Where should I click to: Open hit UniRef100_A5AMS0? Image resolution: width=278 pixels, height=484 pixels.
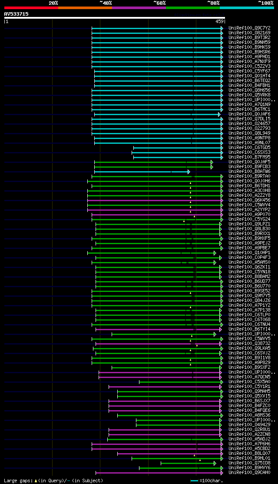[250, 262]
